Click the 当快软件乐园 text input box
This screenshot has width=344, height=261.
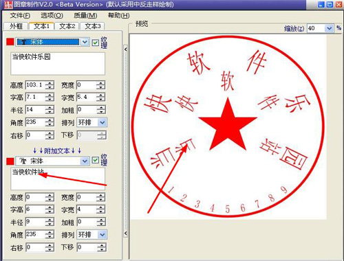pos(58,64)
